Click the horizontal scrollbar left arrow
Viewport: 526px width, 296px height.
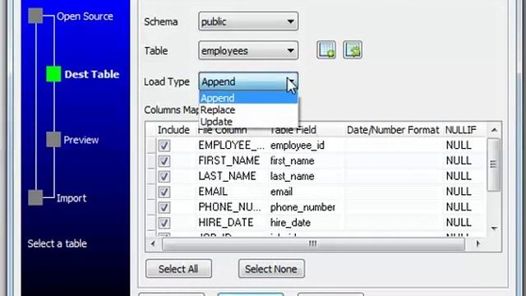tap(153, 244)
